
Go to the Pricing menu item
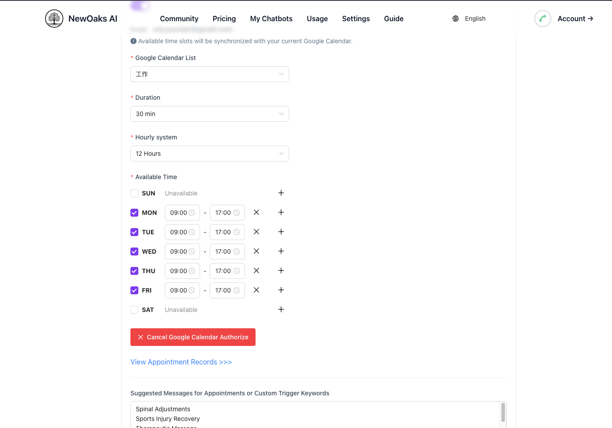224,19
